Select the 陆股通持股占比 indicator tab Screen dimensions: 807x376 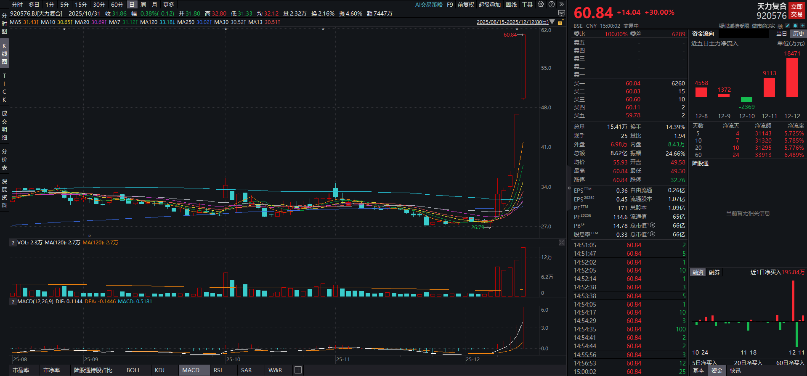click(x=93, y=370)
